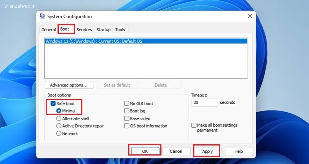
Task: Uncheck the Safe boot checkbox
Action: (53, 103)
